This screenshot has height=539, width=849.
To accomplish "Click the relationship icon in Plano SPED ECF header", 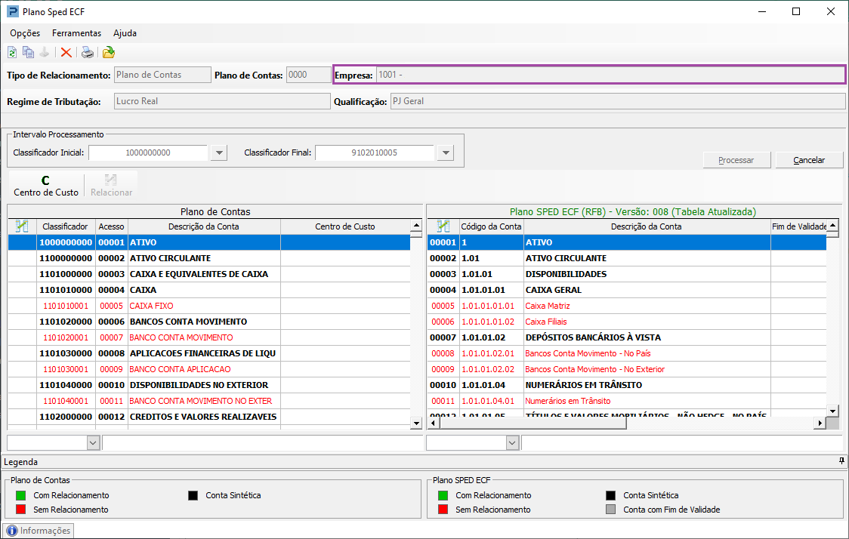I will (443, 226).
